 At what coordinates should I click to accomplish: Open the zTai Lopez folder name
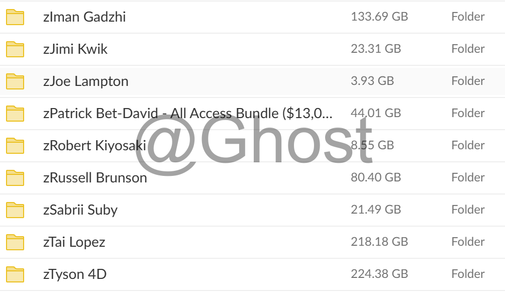[x=74, y=242]
